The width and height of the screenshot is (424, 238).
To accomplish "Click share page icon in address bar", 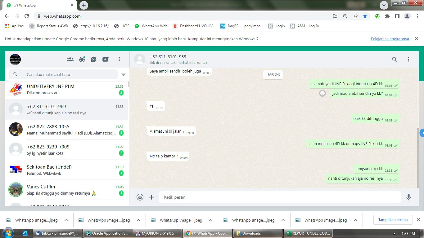I will tap(355, 16).
